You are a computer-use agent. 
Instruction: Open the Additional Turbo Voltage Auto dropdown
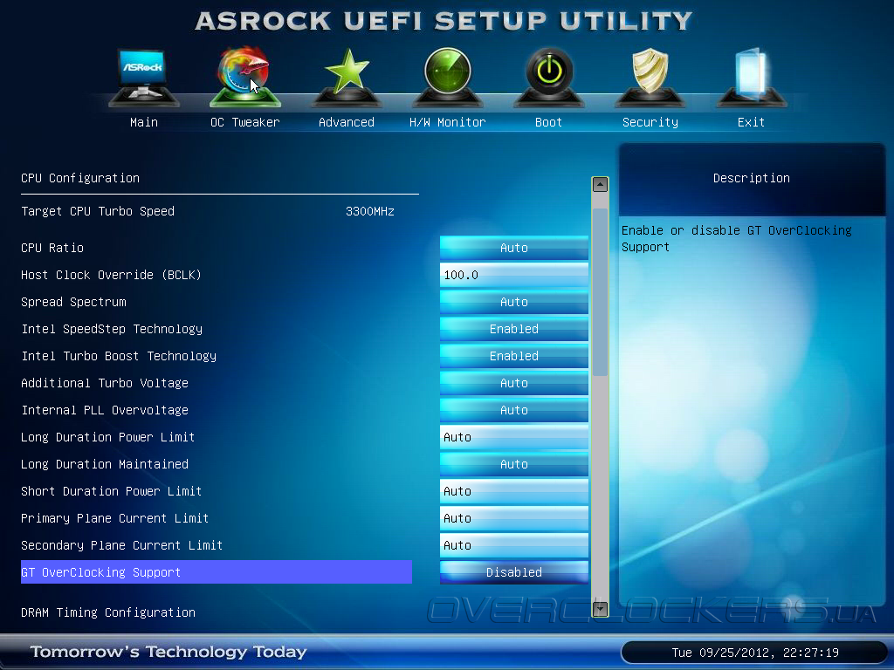513,383
